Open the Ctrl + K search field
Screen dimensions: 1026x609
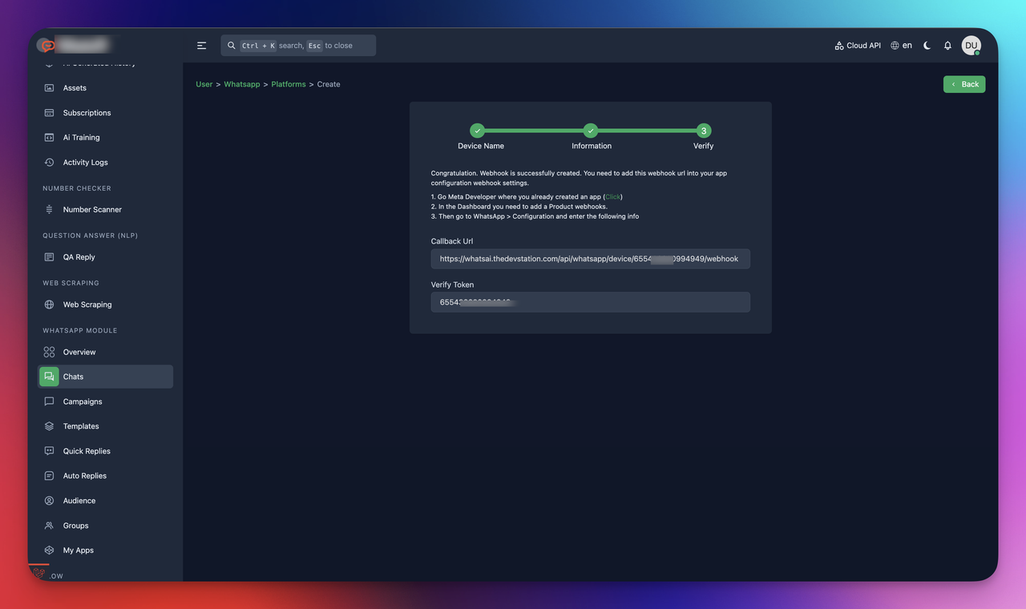(x=298, y=46)
